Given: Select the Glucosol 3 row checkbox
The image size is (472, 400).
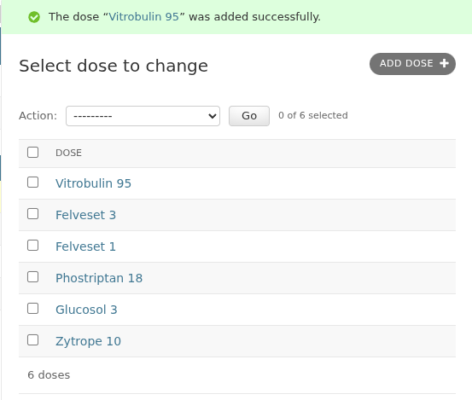Looking at the screenshot, I should 32,309.
